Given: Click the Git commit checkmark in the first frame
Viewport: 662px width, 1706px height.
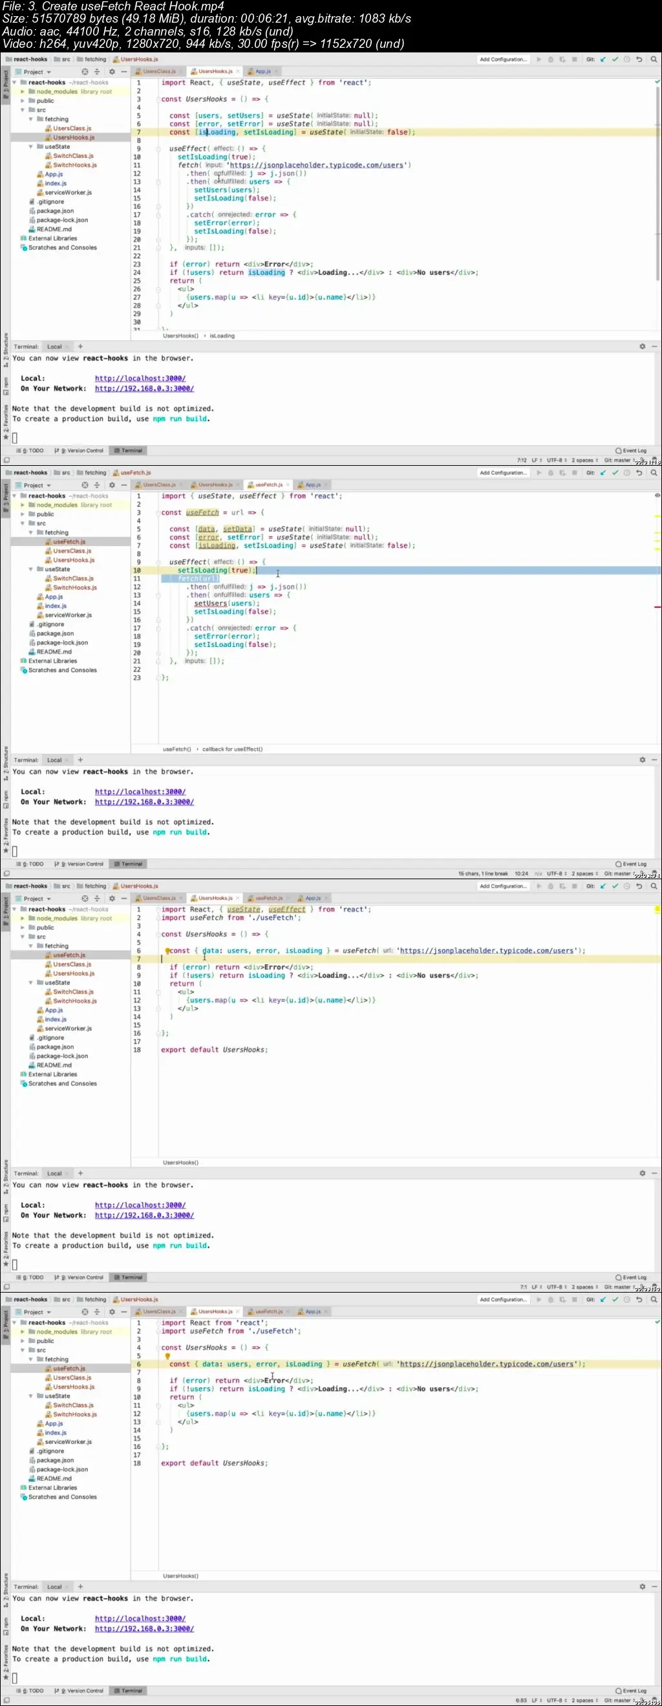Looking at the screenshot, I should coord(615,60).
